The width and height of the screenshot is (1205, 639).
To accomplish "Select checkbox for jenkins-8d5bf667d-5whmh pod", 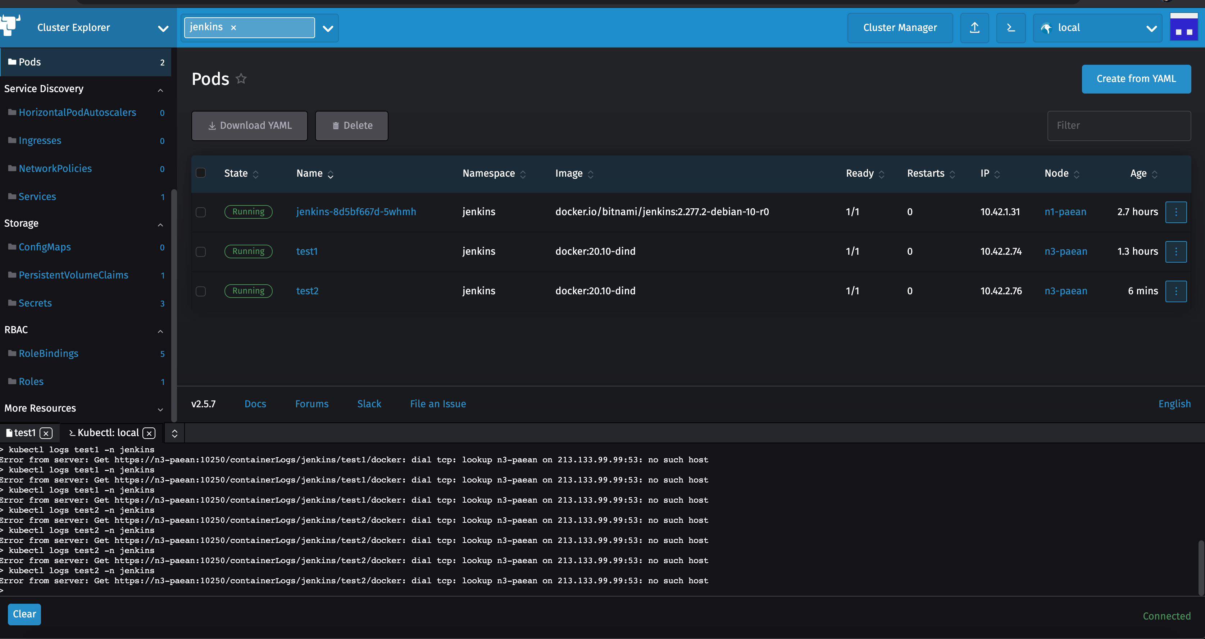I will (201, 212).
